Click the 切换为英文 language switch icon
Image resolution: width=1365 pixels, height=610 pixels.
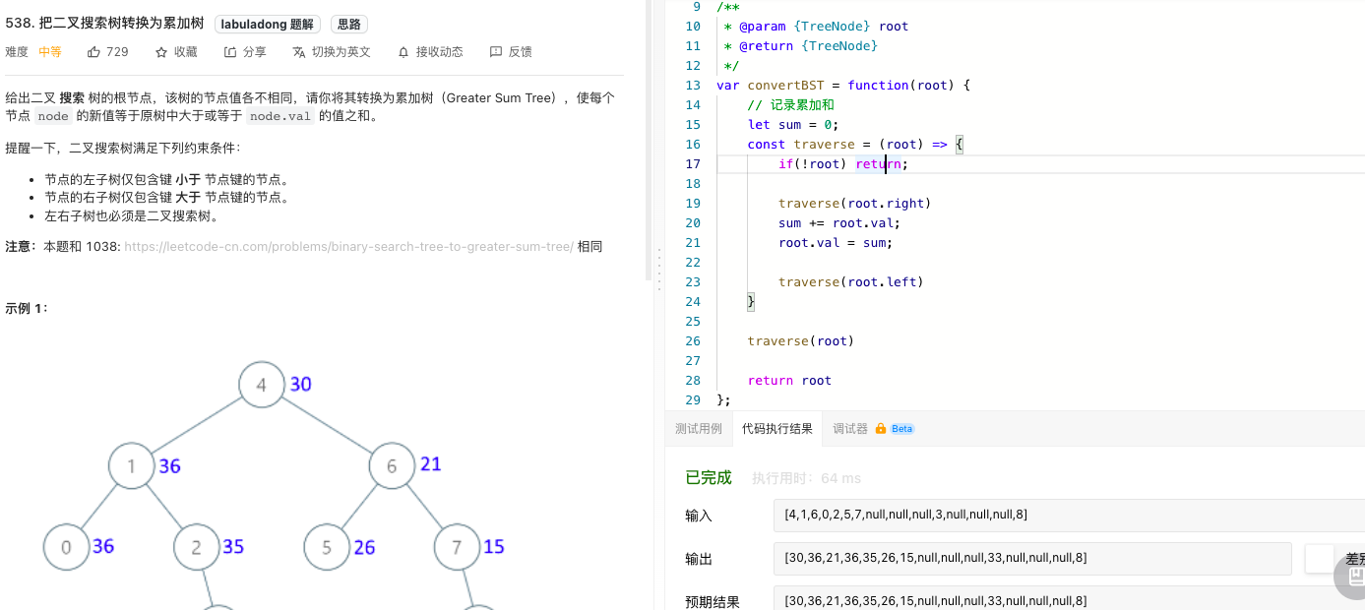point(298,52)
